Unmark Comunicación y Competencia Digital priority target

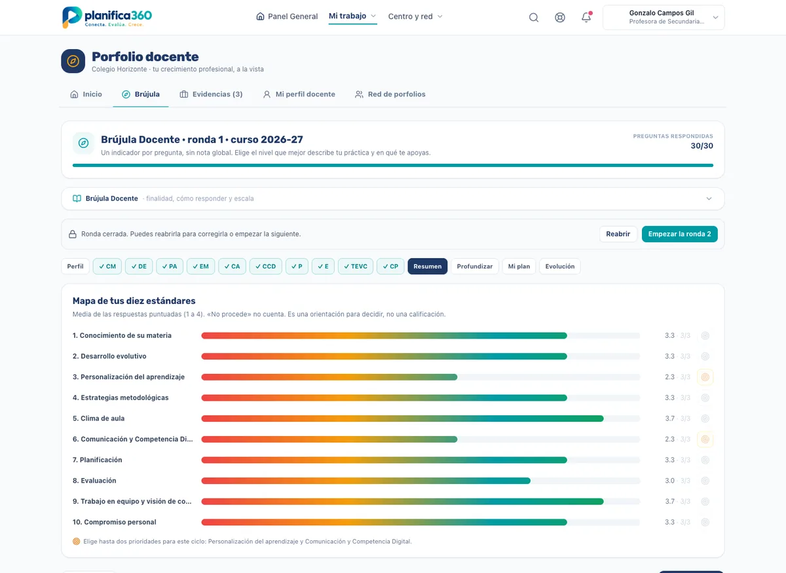[x=705, y=439]
